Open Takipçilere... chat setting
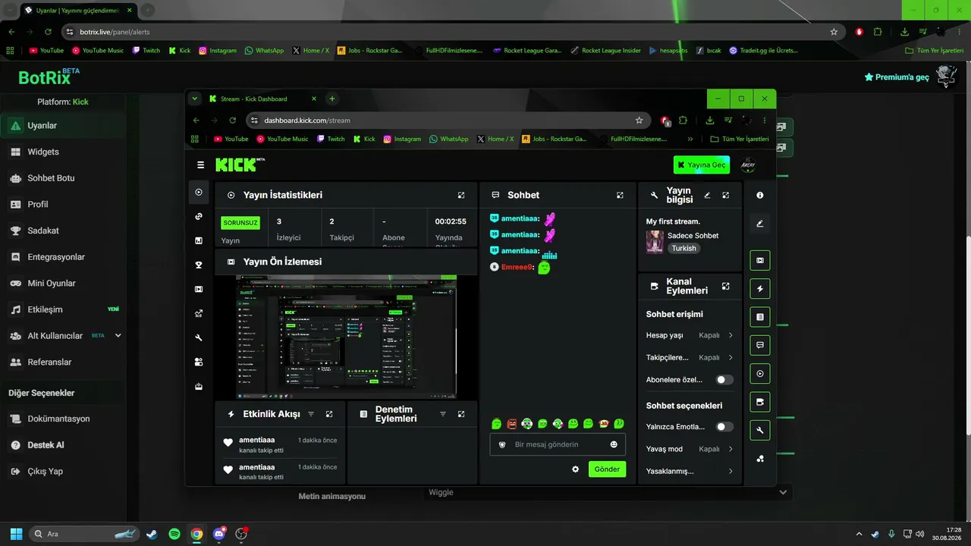Screen dimensions: 971x546 [x=690, y=357]
